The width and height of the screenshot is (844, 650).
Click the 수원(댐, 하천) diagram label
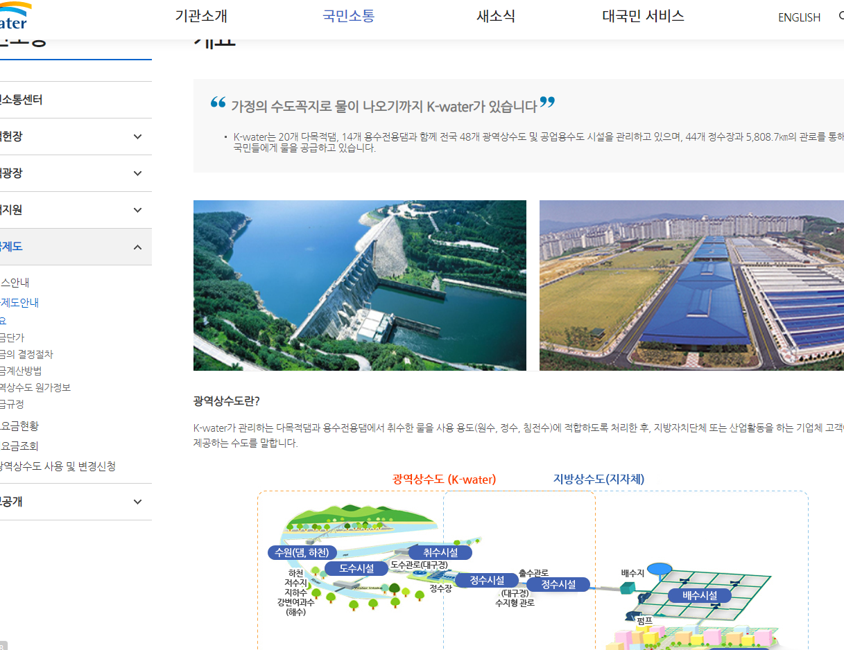click(x=303, y=552)
